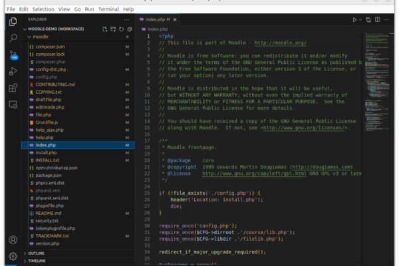Screen dimensions: 399x266
Task: Open editmode.php in explorer
Action: tap(78, 107)
